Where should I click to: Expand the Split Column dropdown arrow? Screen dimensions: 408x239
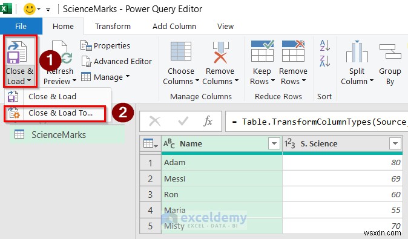click(371, 80)
